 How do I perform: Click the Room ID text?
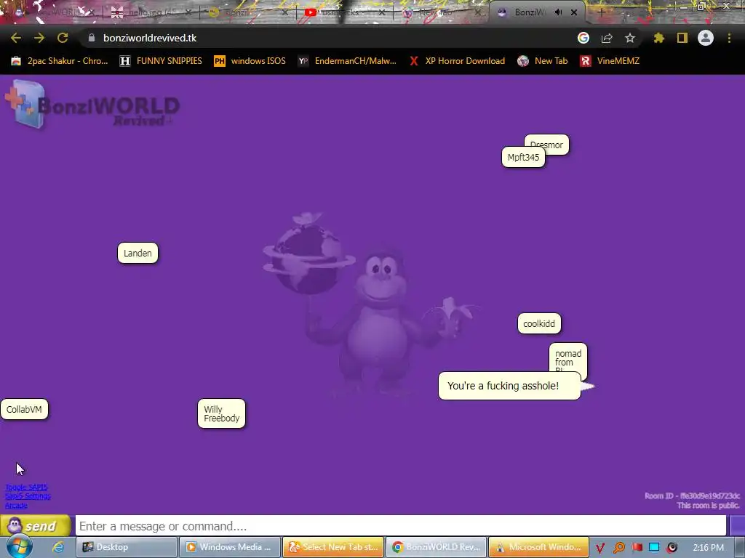point(692,496)
